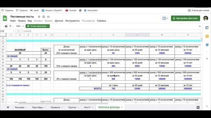
Task: Open the filter views icon
Action: 10,26
